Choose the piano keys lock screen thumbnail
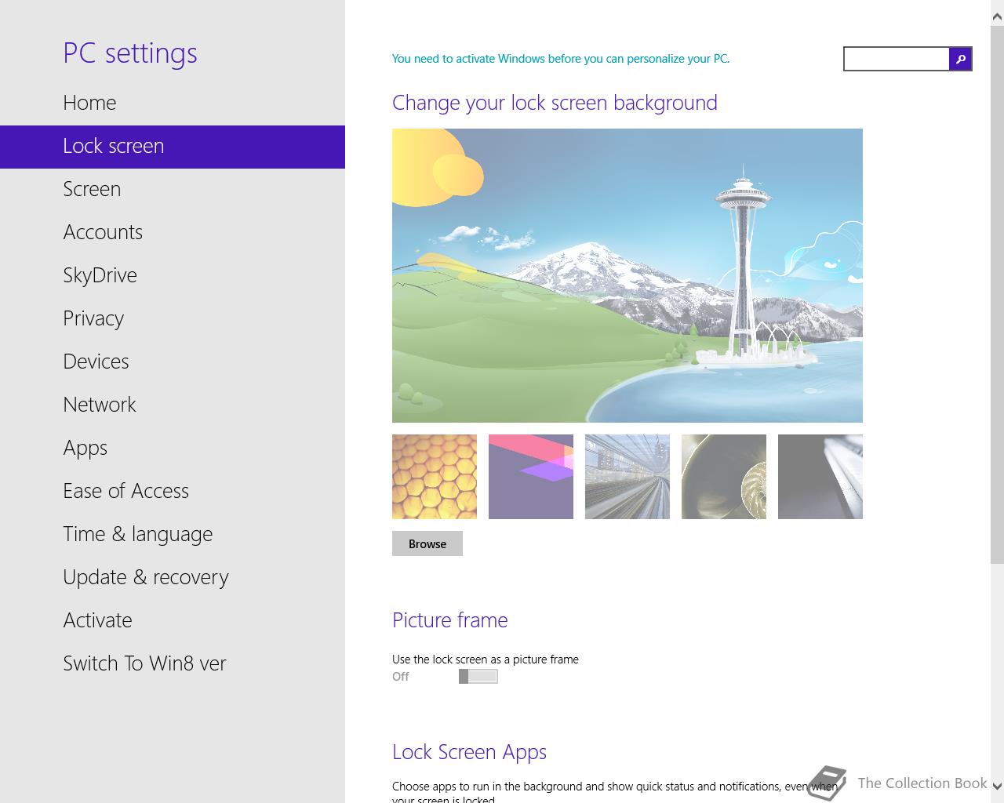The image size is (1004, 803). [820, 477]
